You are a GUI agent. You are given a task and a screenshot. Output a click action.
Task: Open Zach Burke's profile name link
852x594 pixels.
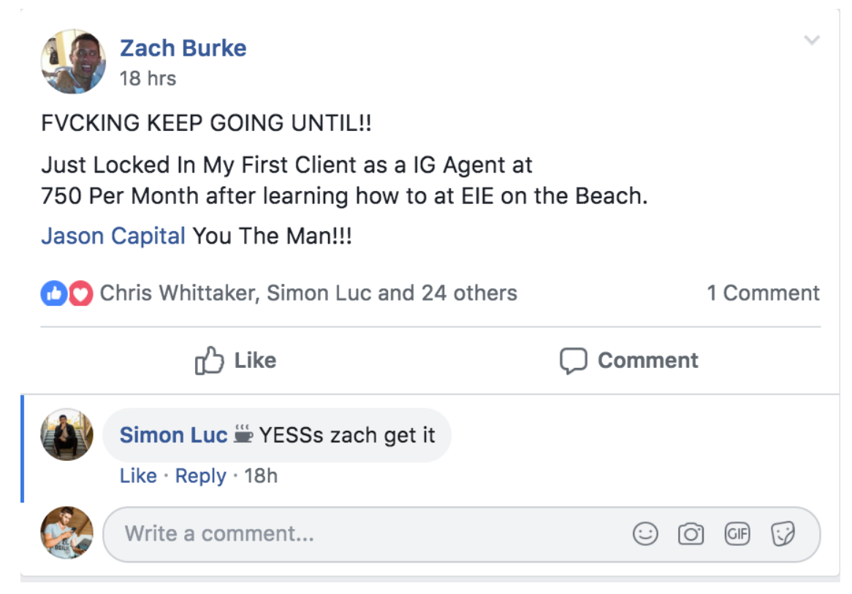[183, 48]
